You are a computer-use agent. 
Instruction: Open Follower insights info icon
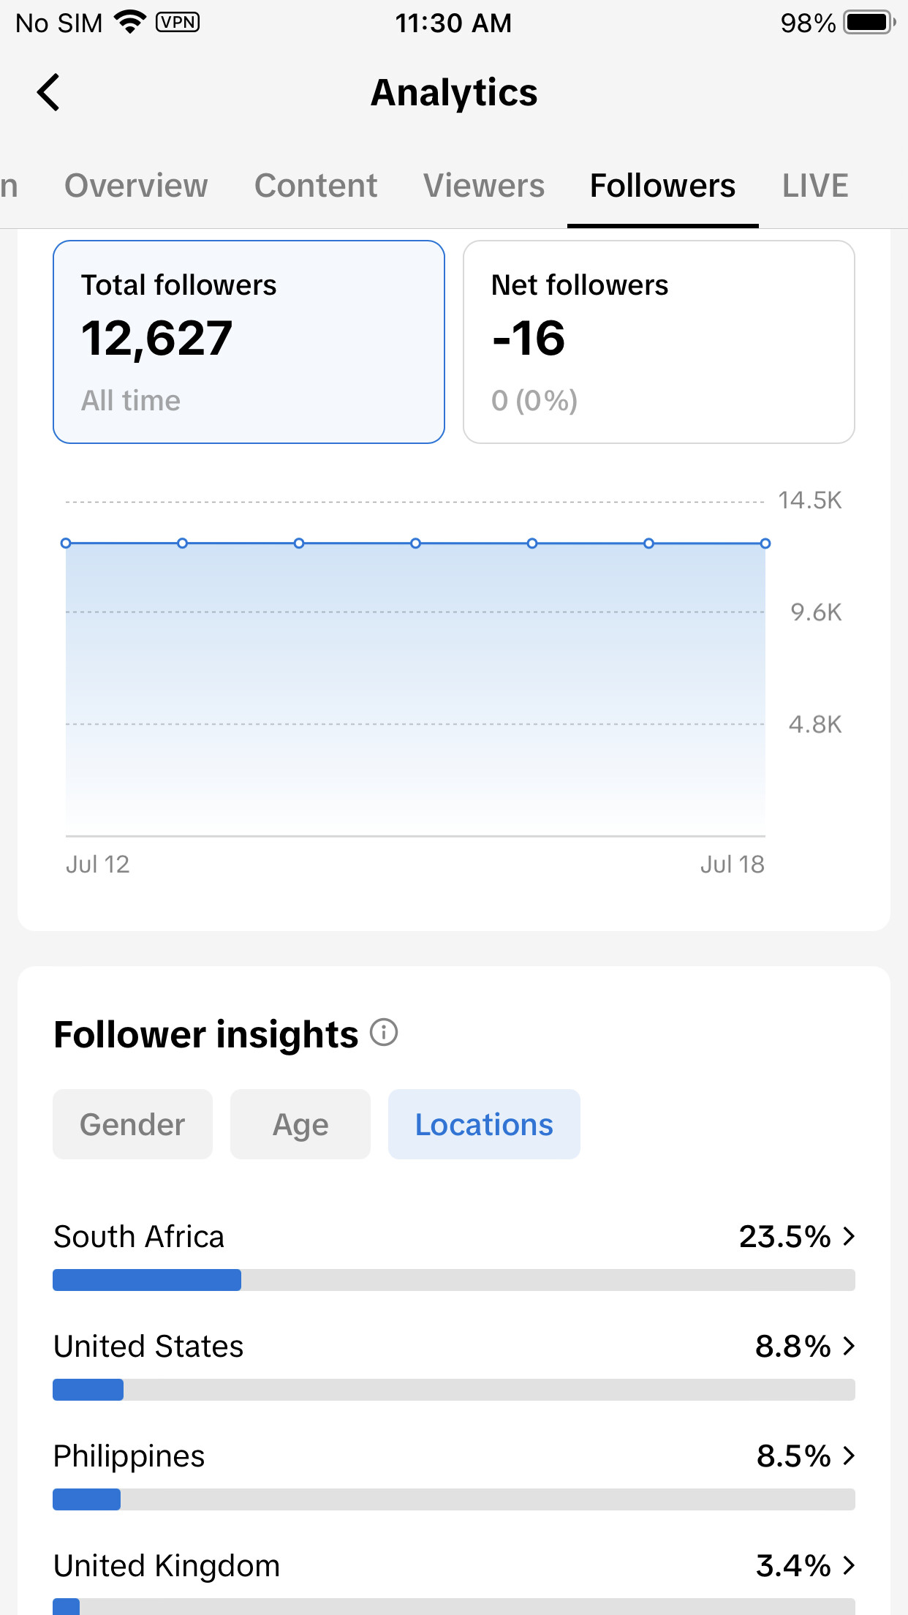[x=384, y=1033]
